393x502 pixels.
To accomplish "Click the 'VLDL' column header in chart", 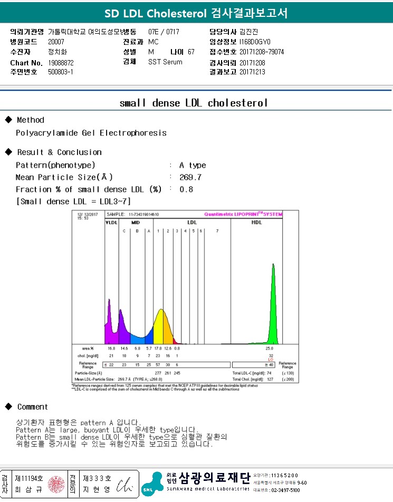I will click(x=111, y=222).
